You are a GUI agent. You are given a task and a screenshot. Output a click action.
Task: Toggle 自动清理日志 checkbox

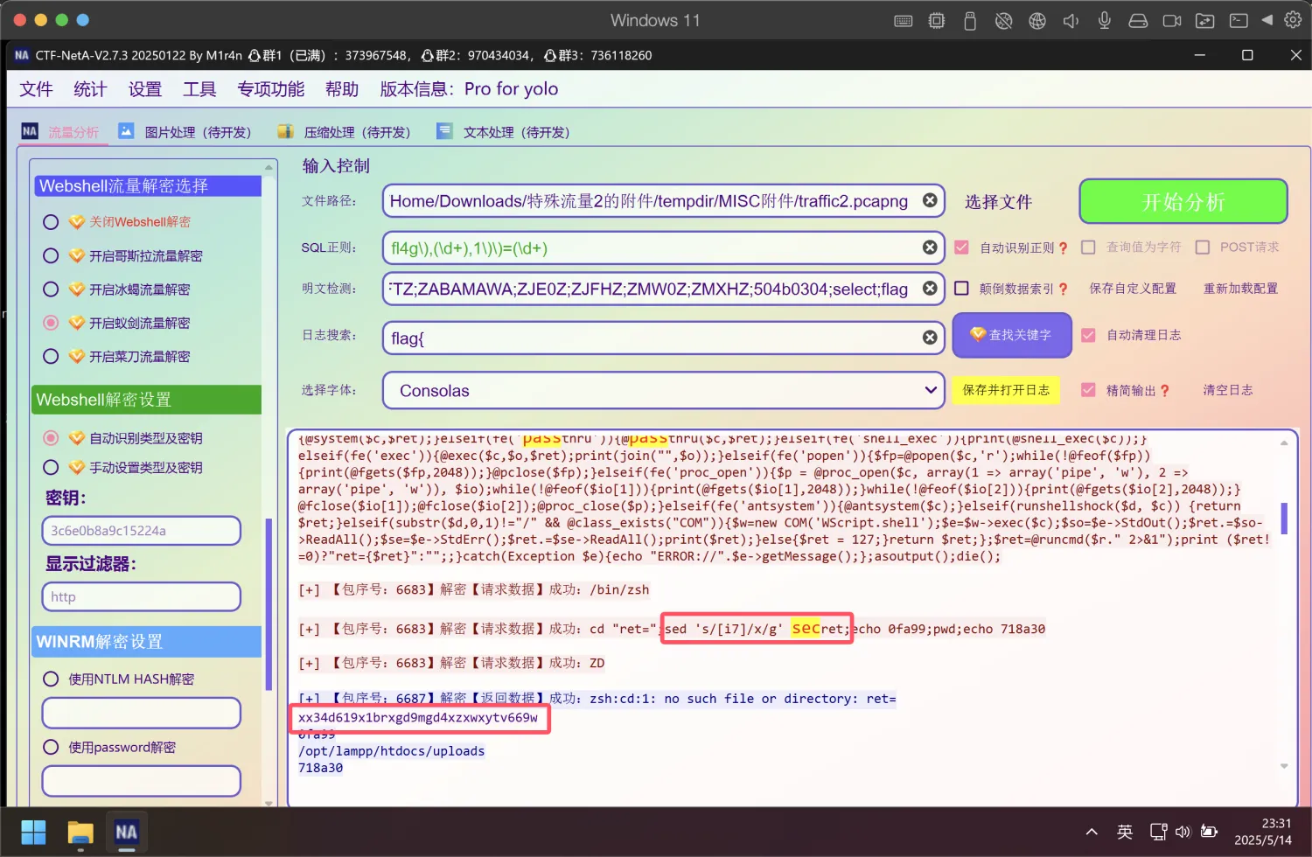click(1088, 335)
